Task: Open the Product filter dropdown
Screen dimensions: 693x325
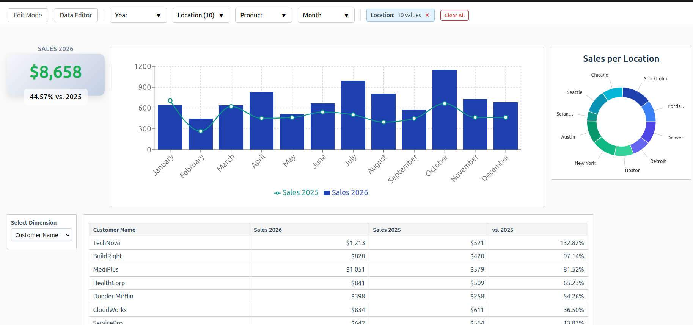Action: 263,15
